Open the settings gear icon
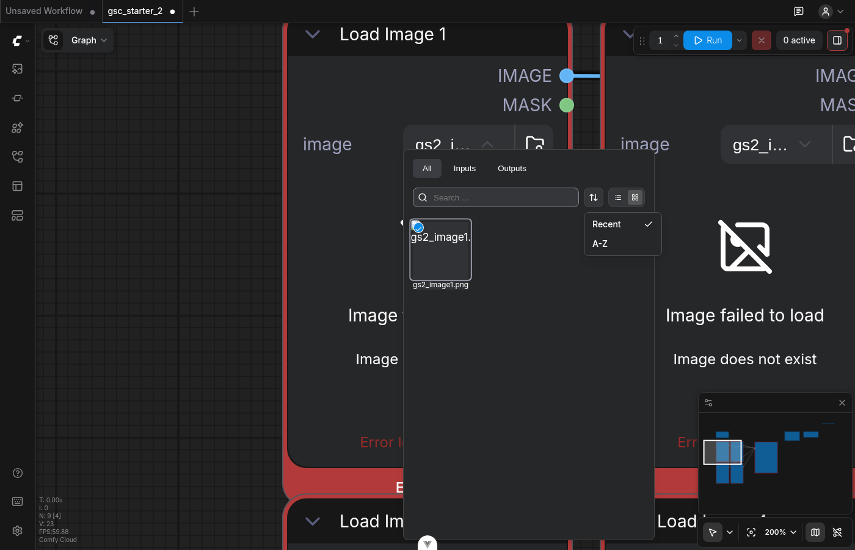 pos(17,530)
